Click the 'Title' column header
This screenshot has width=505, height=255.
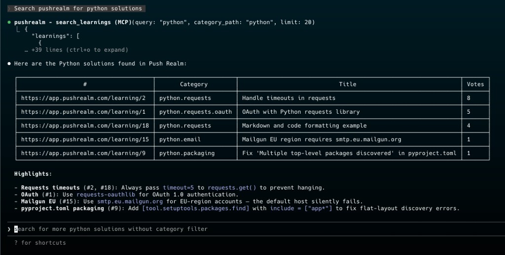(x=348, y=84)
